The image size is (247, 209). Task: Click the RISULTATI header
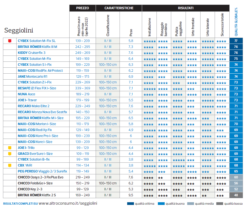tap(186, 8)
